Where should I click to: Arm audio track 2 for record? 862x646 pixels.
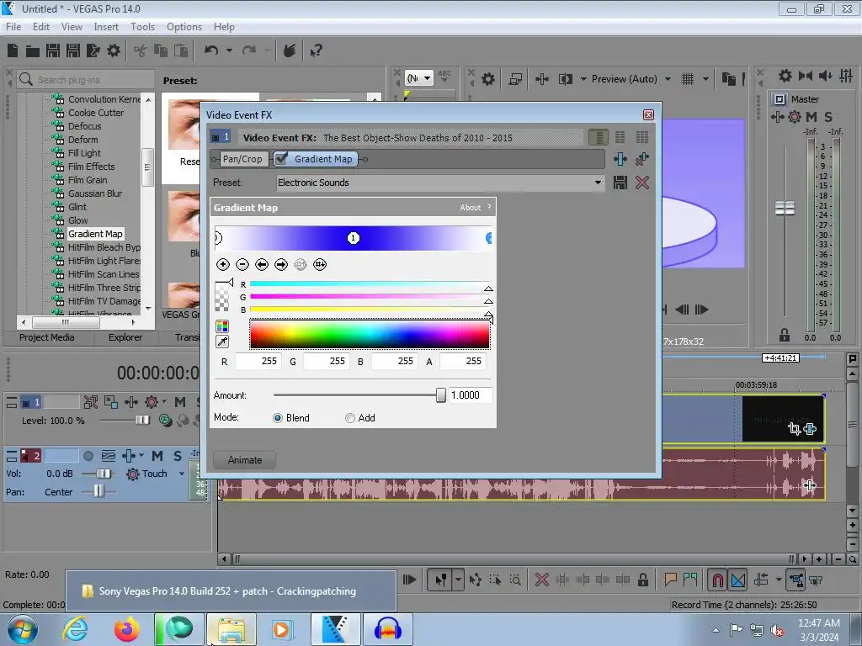pos(88,456)
